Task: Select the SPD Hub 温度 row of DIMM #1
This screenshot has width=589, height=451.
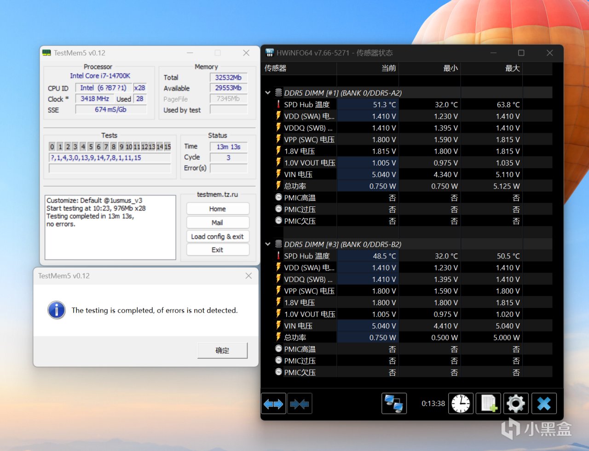Action: point(306,105)
